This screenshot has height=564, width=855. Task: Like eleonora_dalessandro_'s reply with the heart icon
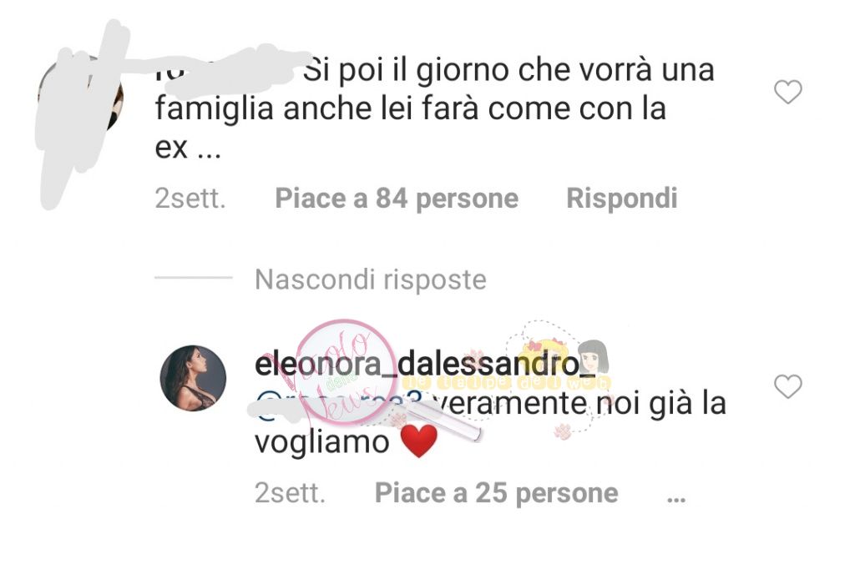click(788, 386)
